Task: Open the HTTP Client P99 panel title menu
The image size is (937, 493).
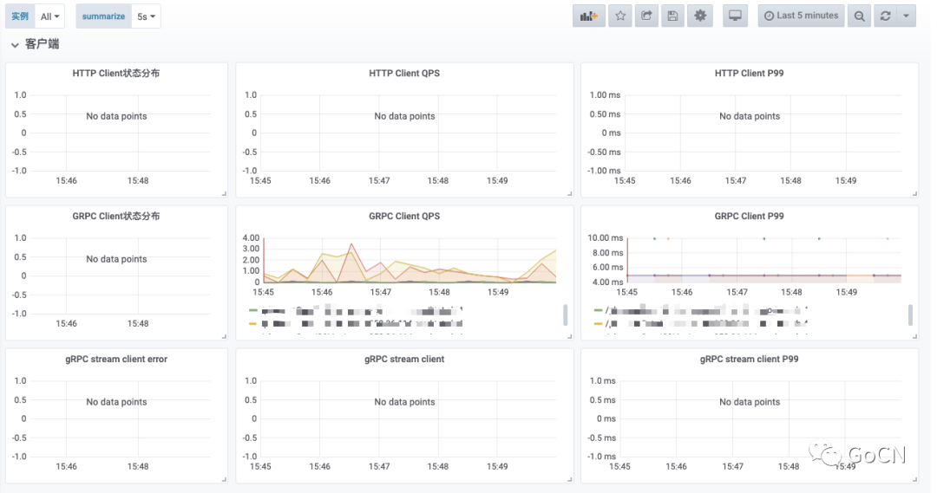Action: point(749,73)
